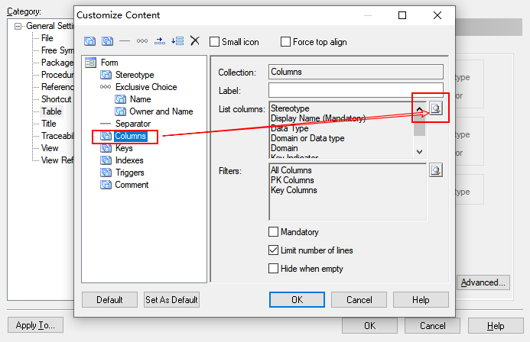The width and height of the screenshot is (530, 342).
Task: Click the Add Attribute toolbar icon (first icon)
Action: 90,41
